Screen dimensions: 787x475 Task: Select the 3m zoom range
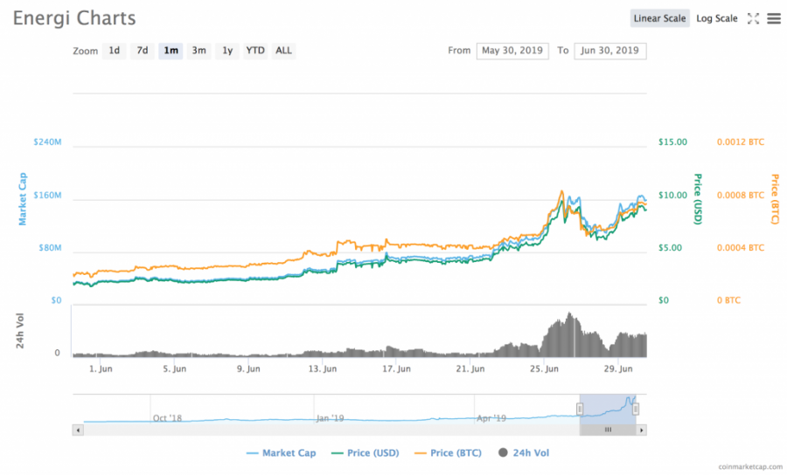click(199, 51)
